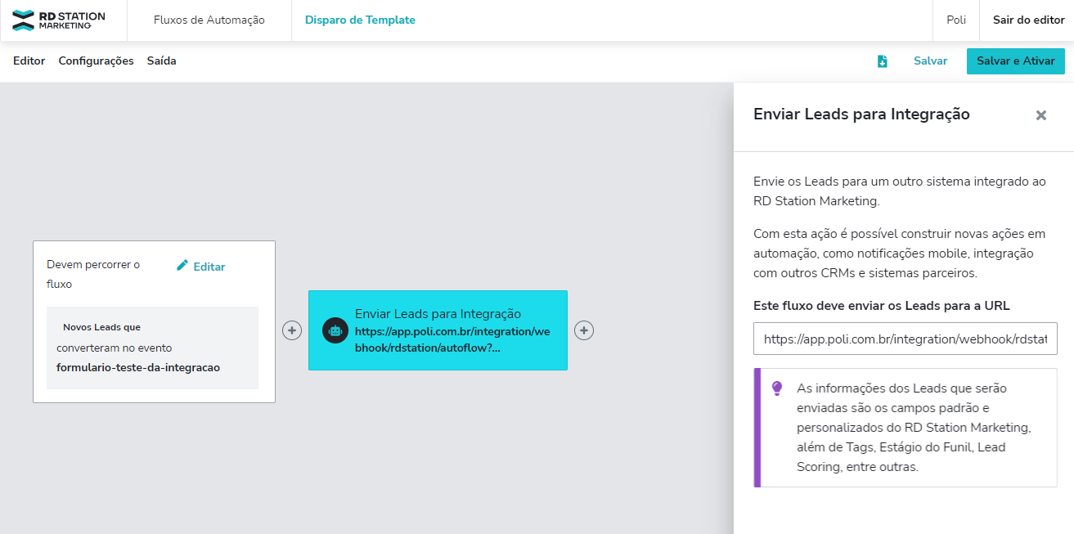Open the Editor tab
The width and height of the screenshot is (1074, 534).
[29, 61]
